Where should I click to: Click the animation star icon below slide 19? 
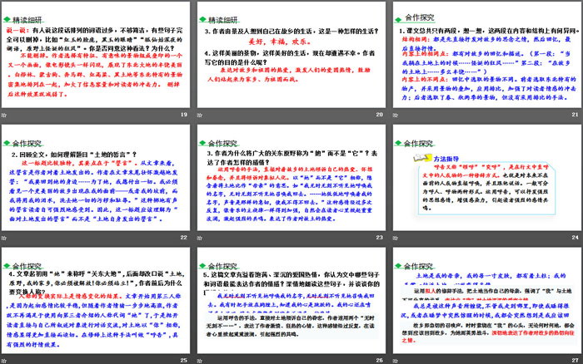pyautogui.click(x=6, y=115)
